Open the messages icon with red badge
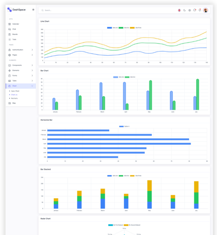This screenshot has height=235, width=217. pos(195,10)
